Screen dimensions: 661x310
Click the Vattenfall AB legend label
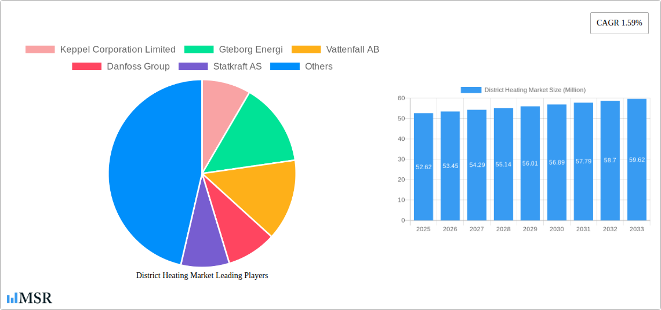[x=353, y=49]
